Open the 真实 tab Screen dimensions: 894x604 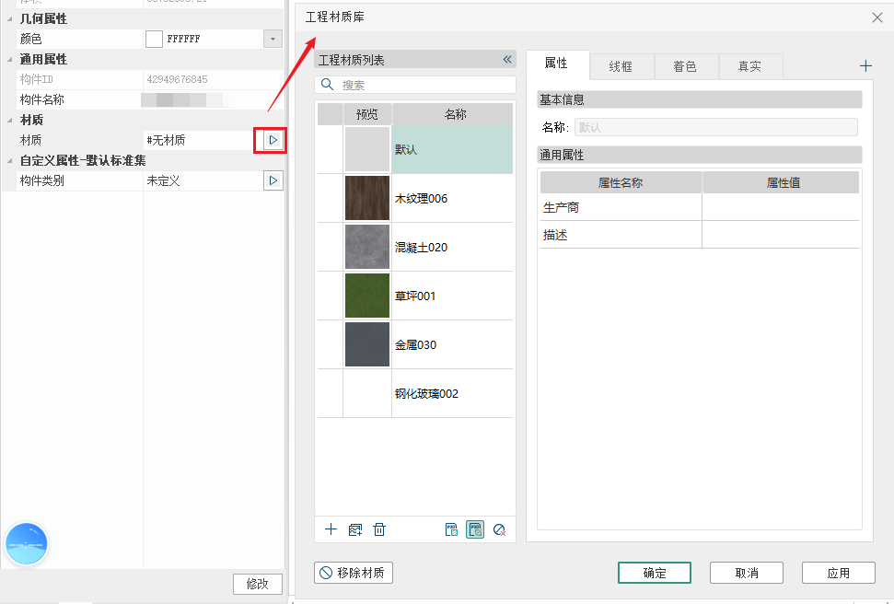tap(749, 66)
